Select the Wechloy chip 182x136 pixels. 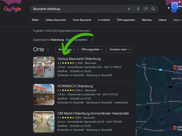(147, 20)
